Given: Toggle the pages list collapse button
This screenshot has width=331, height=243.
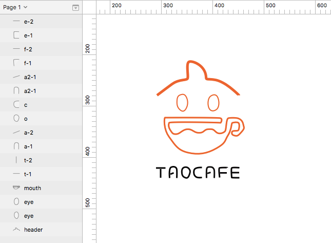Looking at the screenshot, I should pos(75,8).
